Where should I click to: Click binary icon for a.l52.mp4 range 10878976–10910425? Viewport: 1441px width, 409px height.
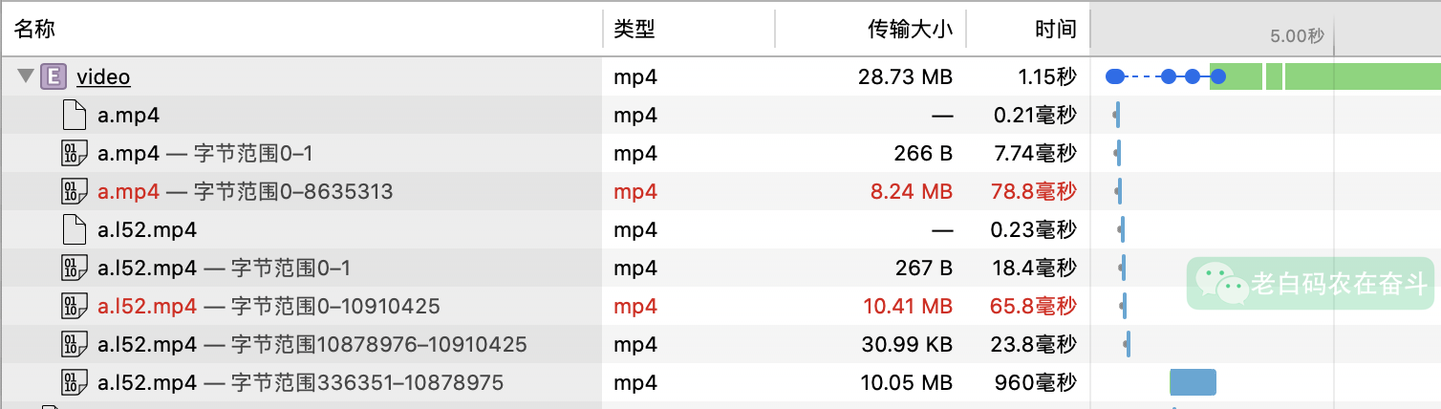tap(75, 345)
